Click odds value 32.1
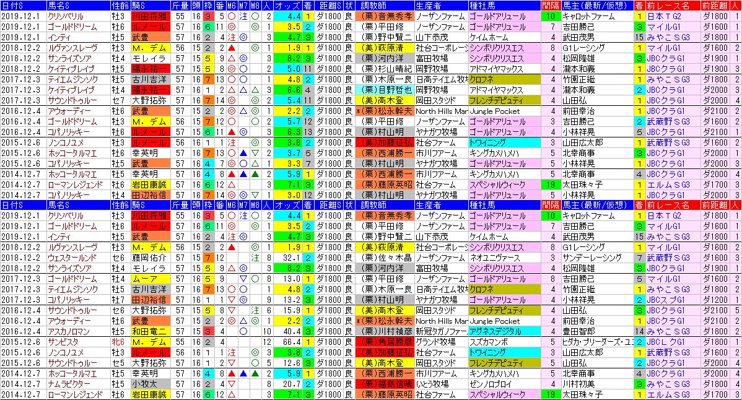The height and width of the screenshot is (400, 742). (x=292, y=258)
